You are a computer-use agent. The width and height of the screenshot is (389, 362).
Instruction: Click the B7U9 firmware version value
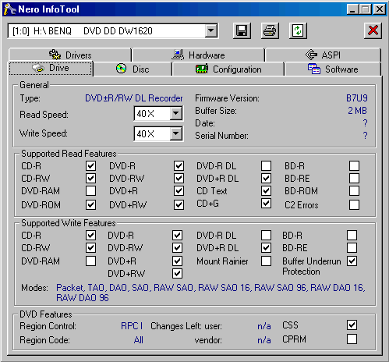(x=357, y=98)
